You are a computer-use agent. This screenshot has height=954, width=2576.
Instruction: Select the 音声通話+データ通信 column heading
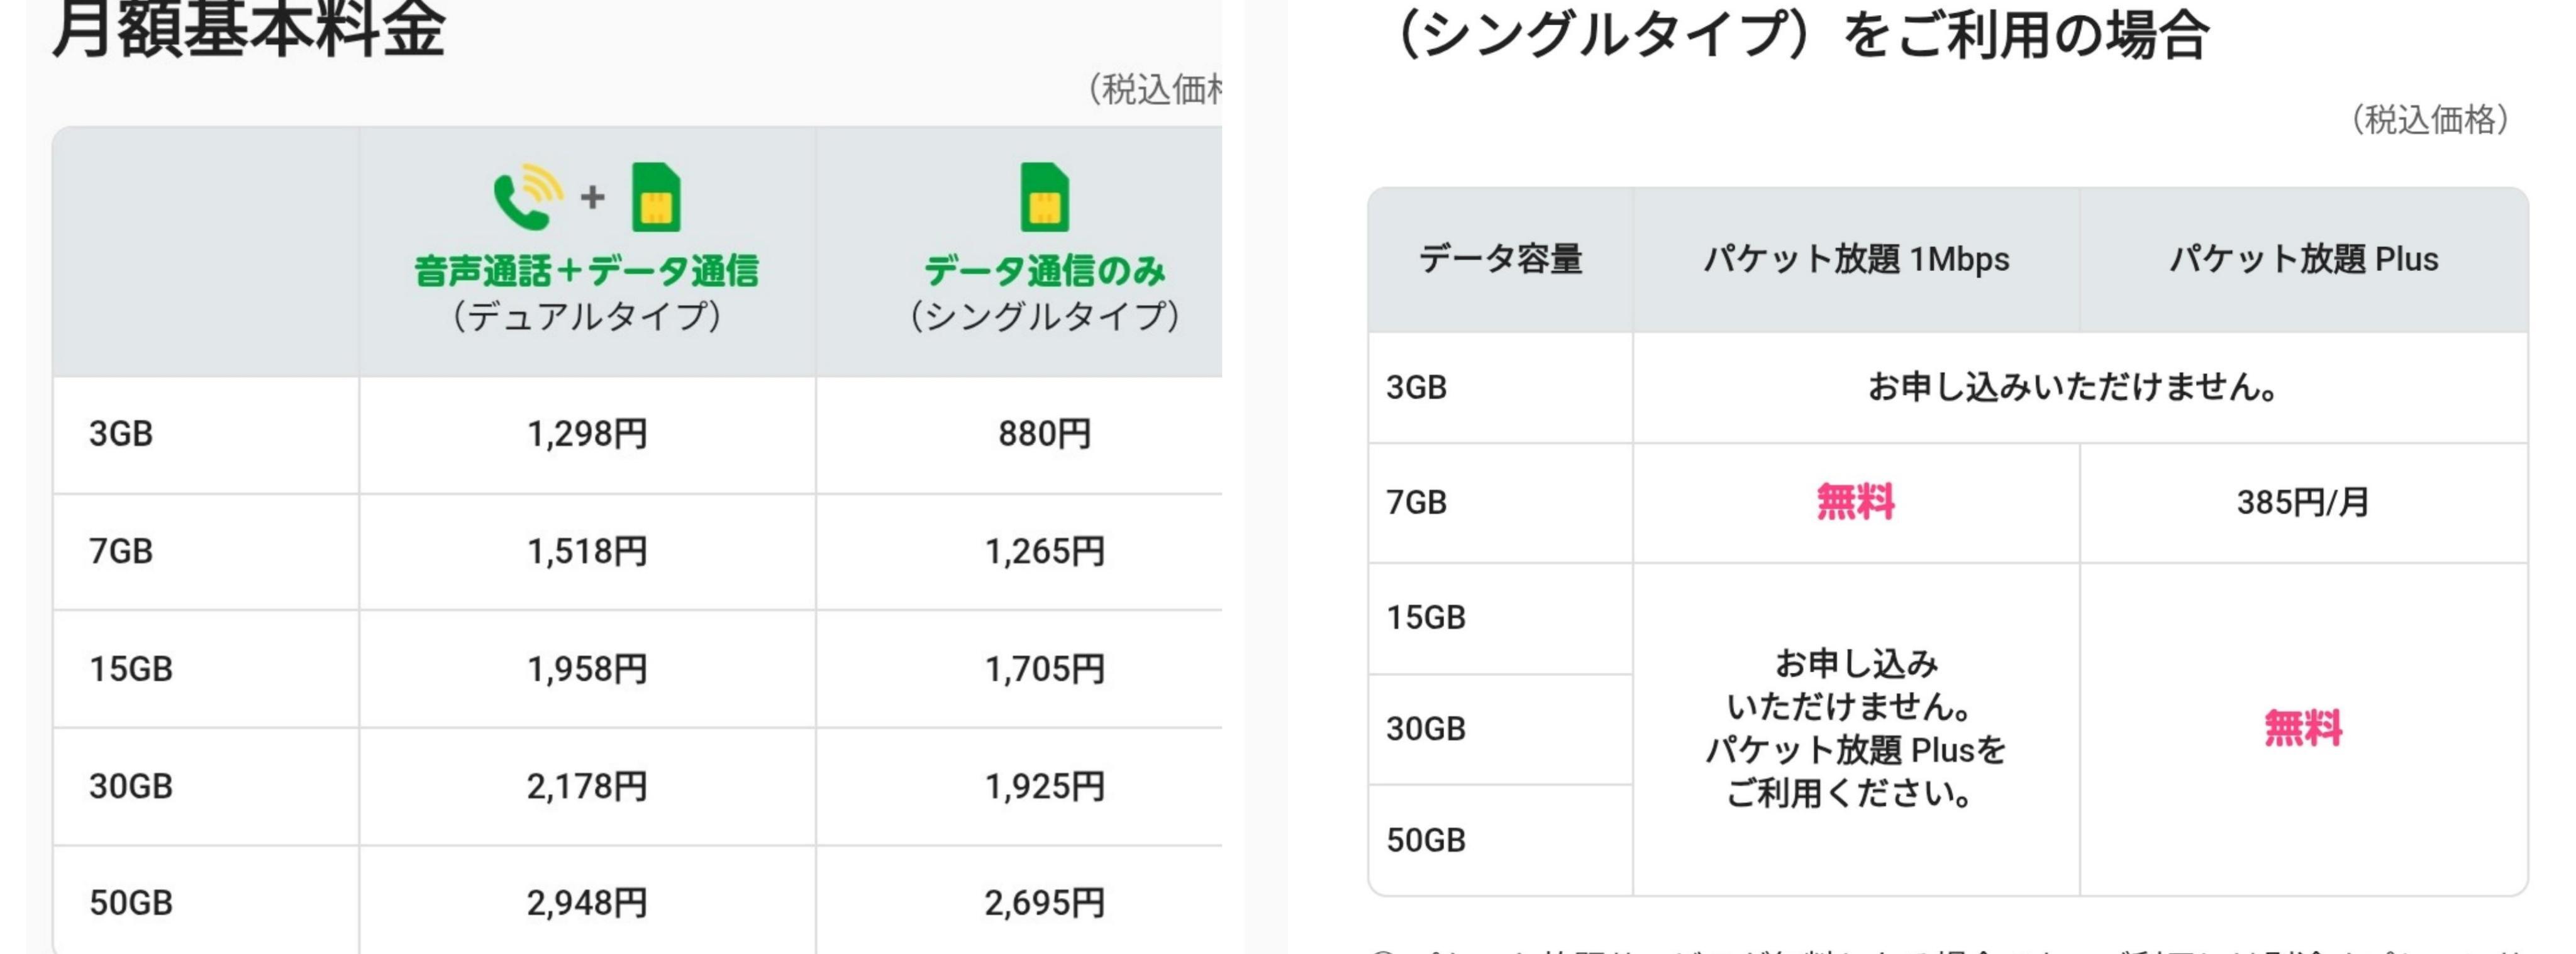(x=586, y=271)
